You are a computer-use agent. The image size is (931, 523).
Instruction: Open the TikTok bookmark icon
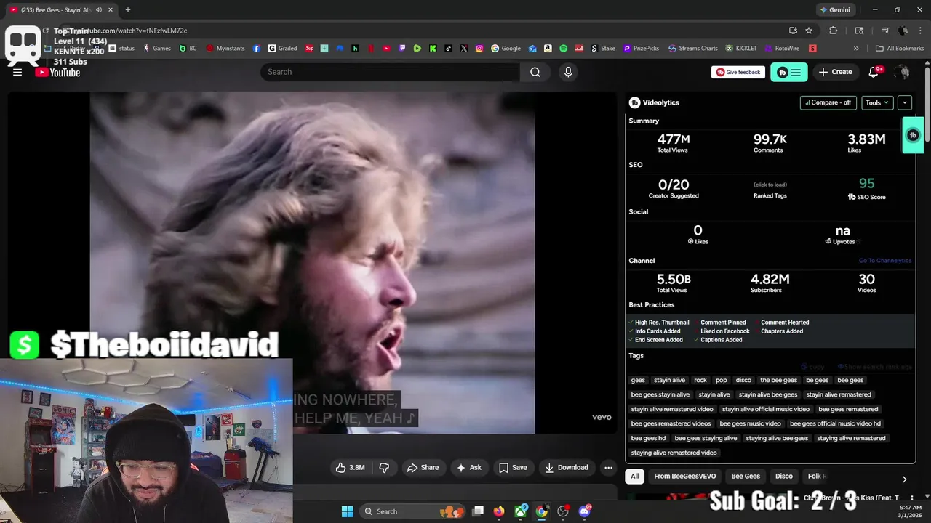(448, 49)
